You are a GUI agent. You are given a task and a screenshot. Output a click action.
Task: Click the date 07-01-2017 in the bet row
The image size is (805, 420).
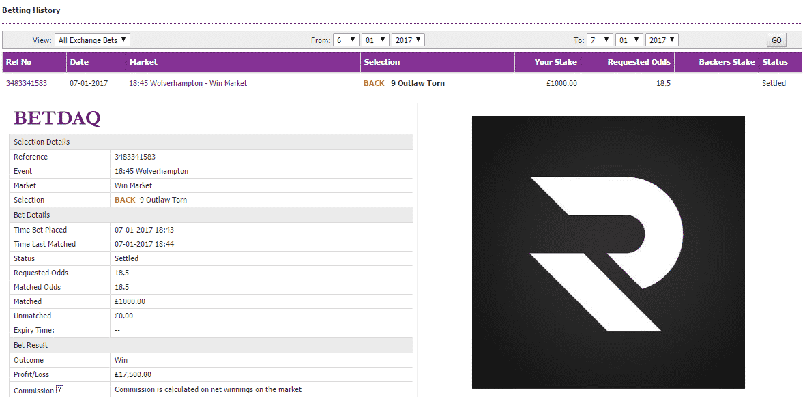coord(89,83)
